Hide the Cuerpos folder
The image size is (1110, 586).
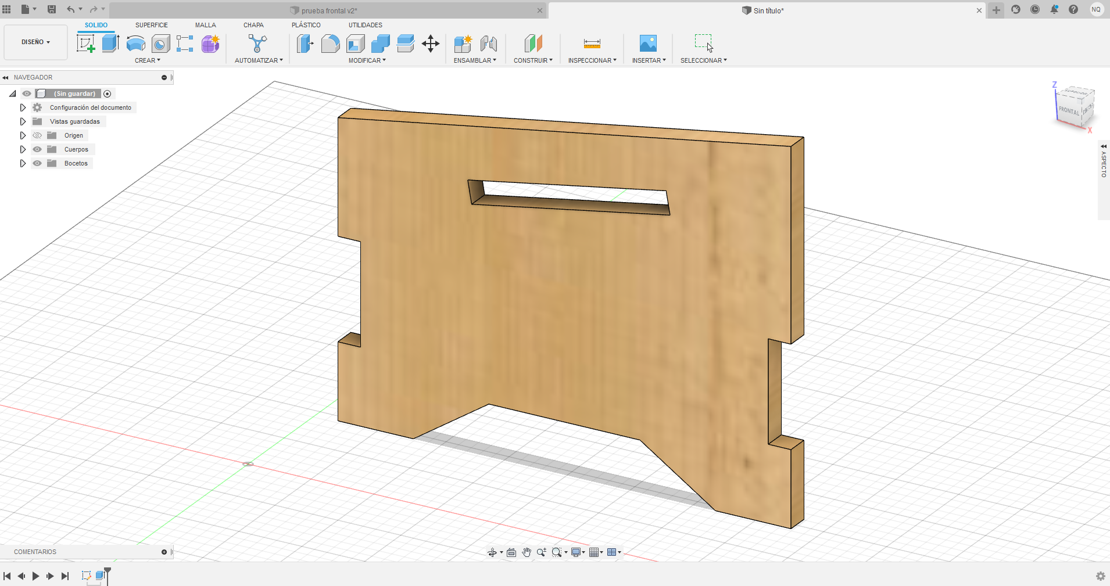tap(37, 149)
